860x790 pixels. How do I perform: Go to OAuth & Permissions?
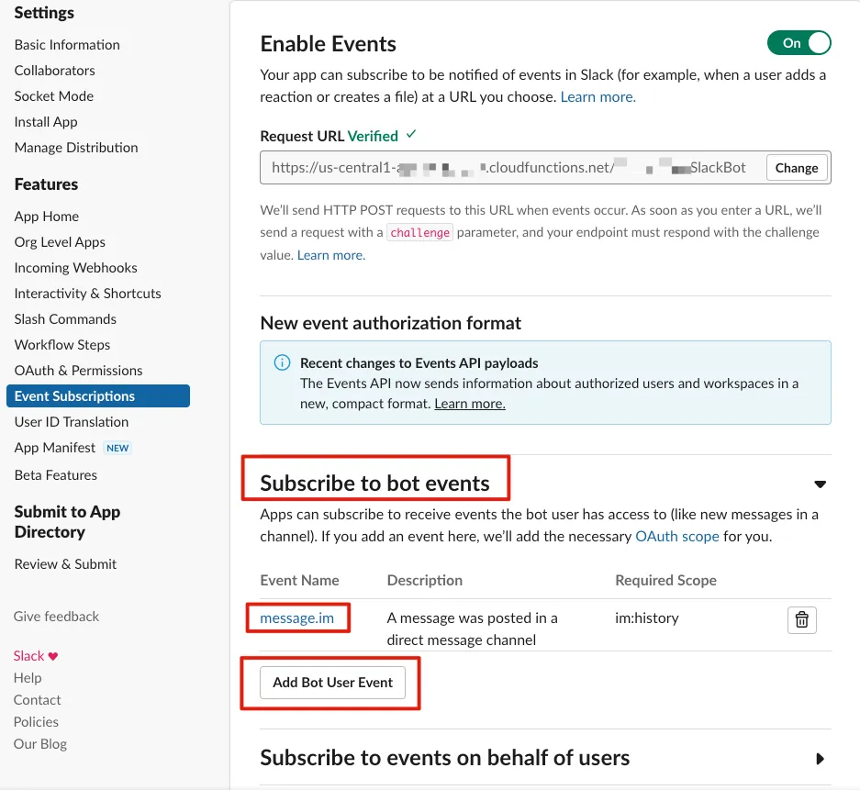tap(78, 371)
